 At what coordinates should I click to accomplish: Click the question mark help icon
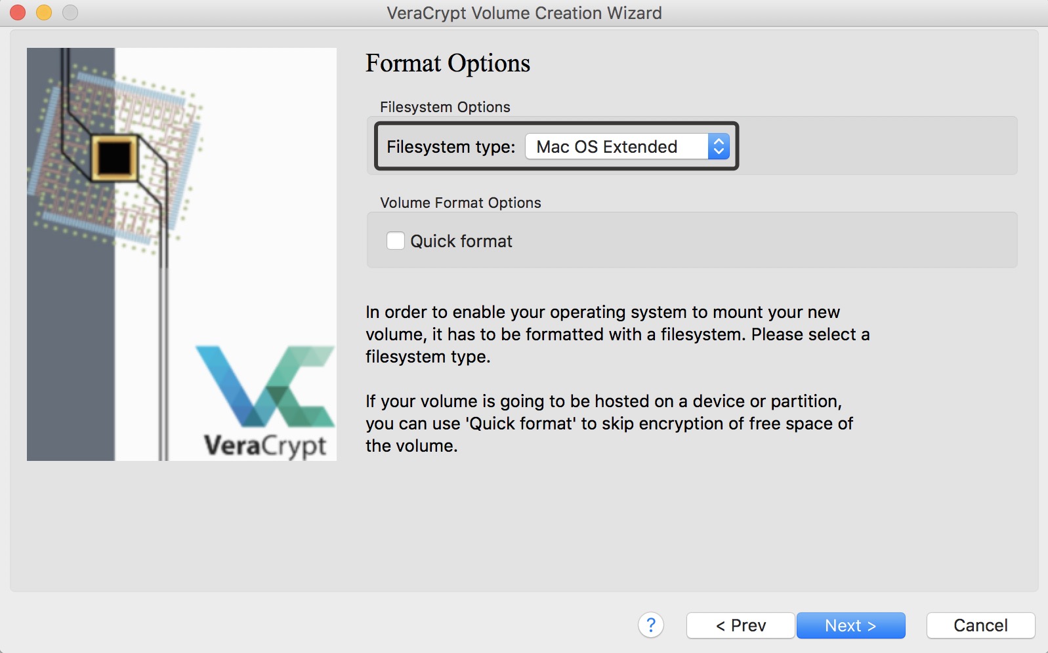[650, 625]
